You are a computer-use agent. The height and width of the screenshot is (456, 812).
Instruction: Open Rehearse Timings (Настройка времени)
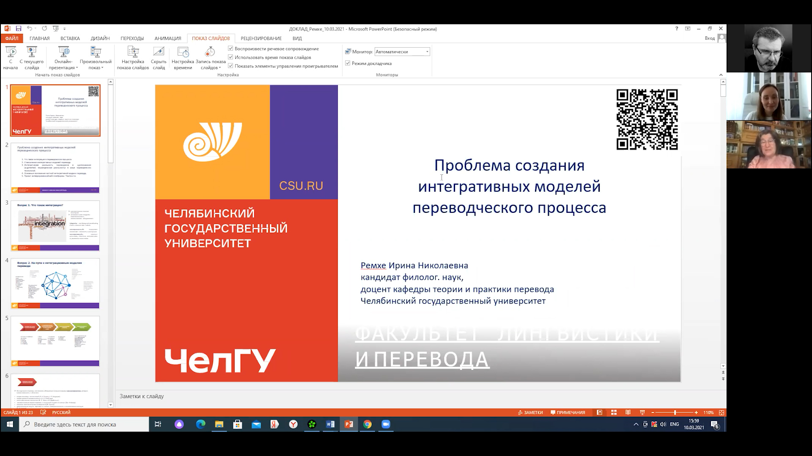(183, 52)
